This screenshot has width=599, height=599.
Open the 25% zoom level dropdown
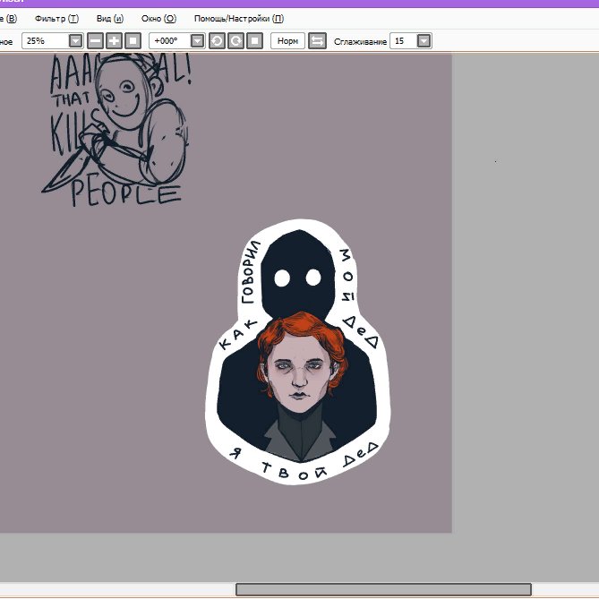75,41
